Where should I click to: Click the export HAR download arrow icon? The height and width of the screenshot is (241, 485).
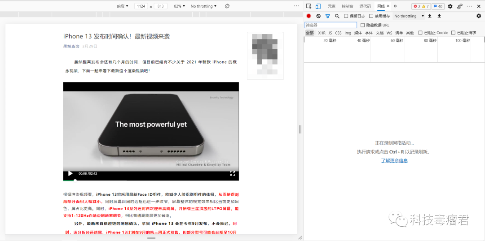439,16
